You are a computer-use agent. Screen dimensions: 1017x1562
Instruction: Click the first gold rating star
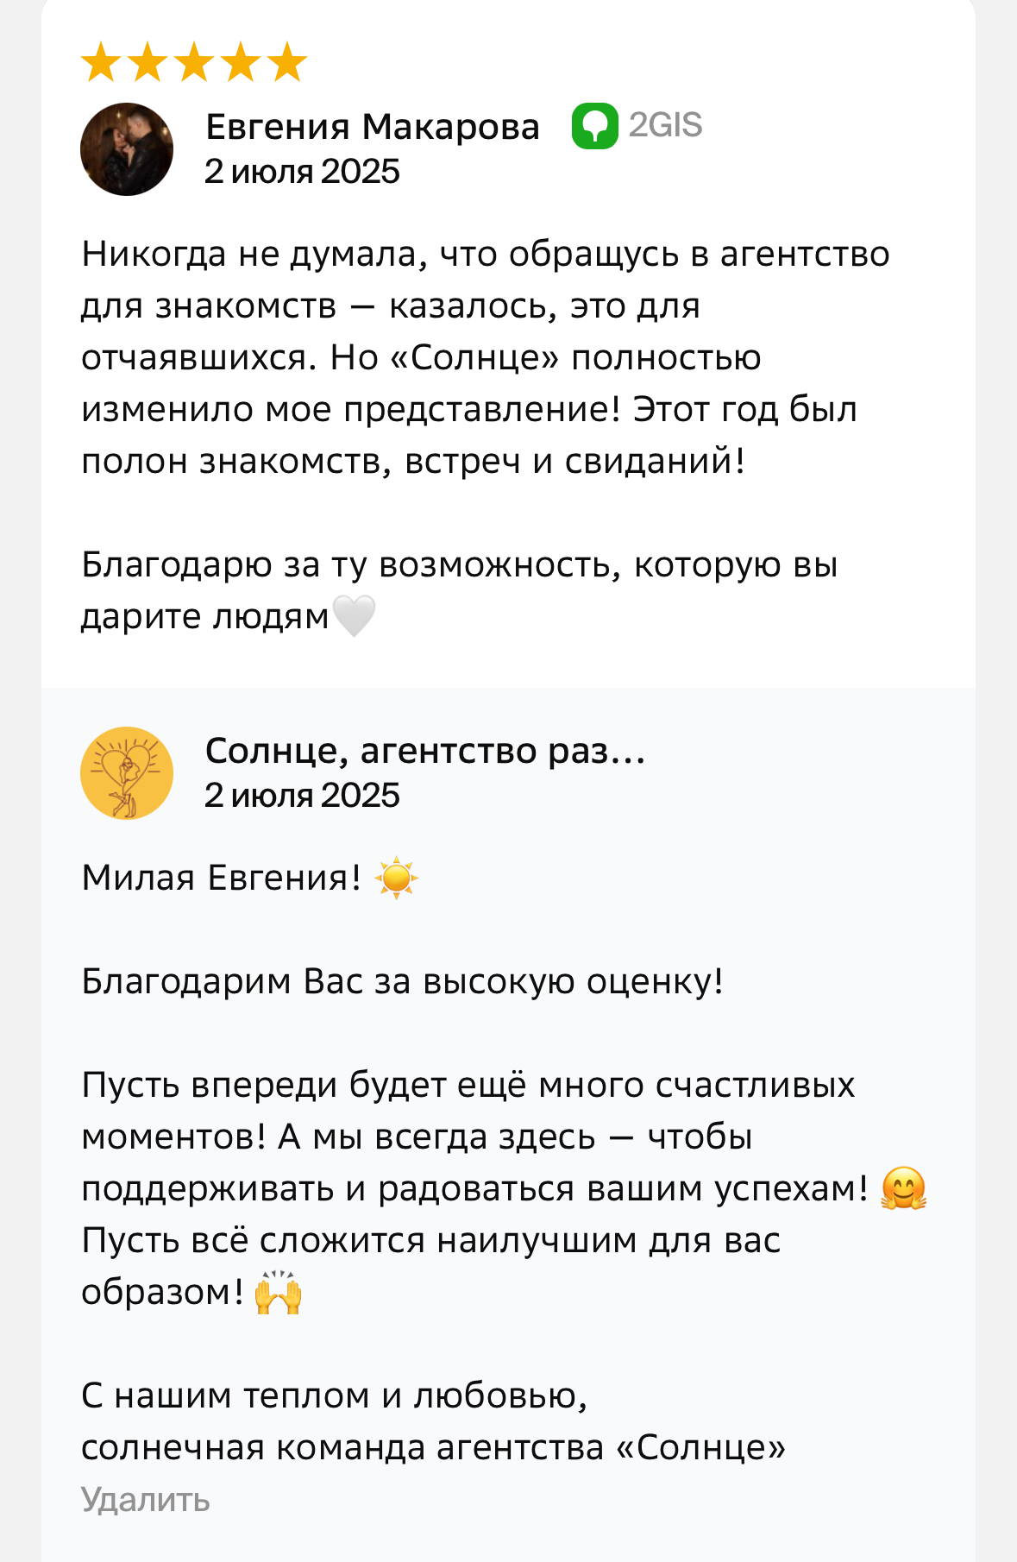(102, 63)
